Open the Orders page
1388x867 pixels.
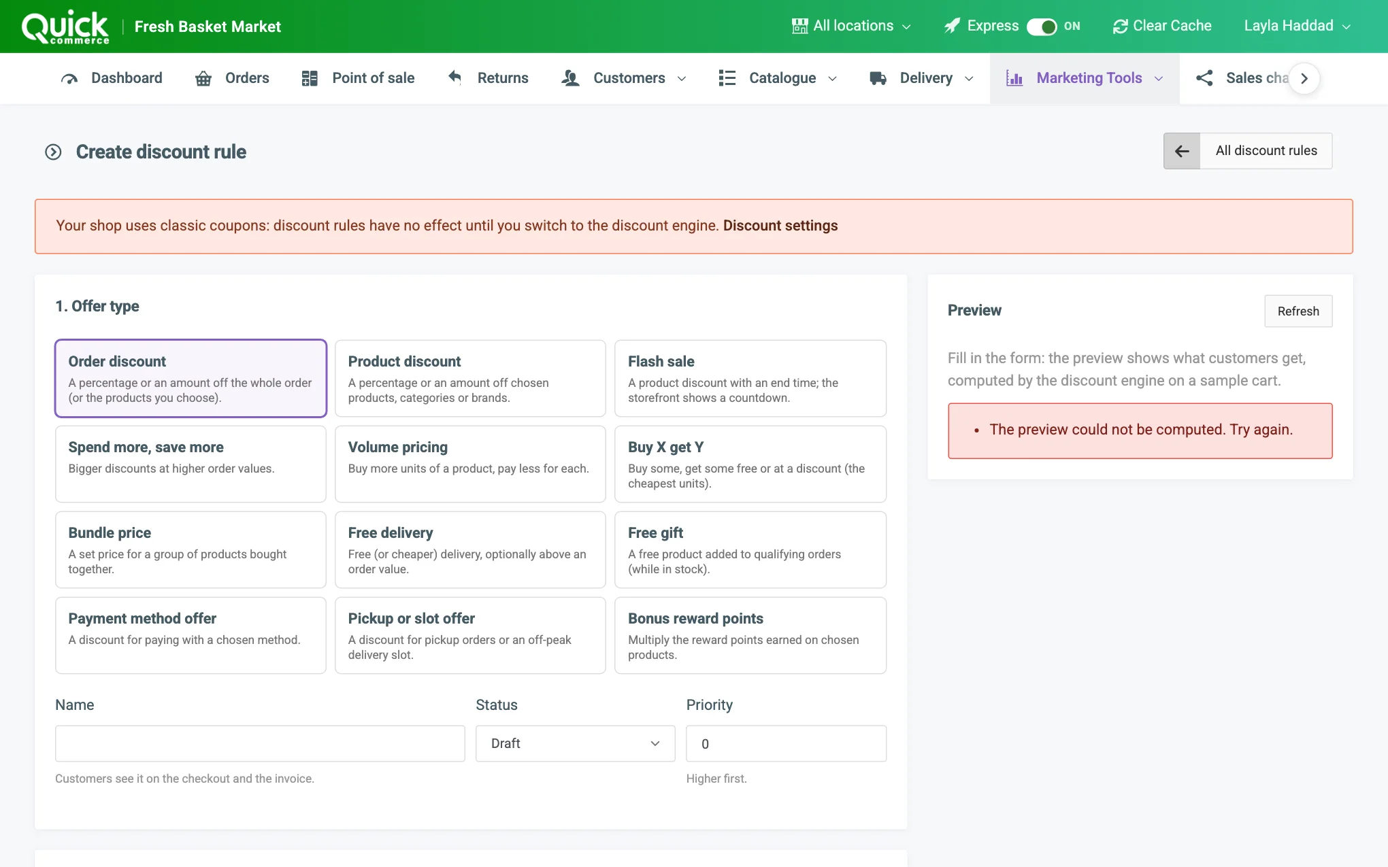232,78
